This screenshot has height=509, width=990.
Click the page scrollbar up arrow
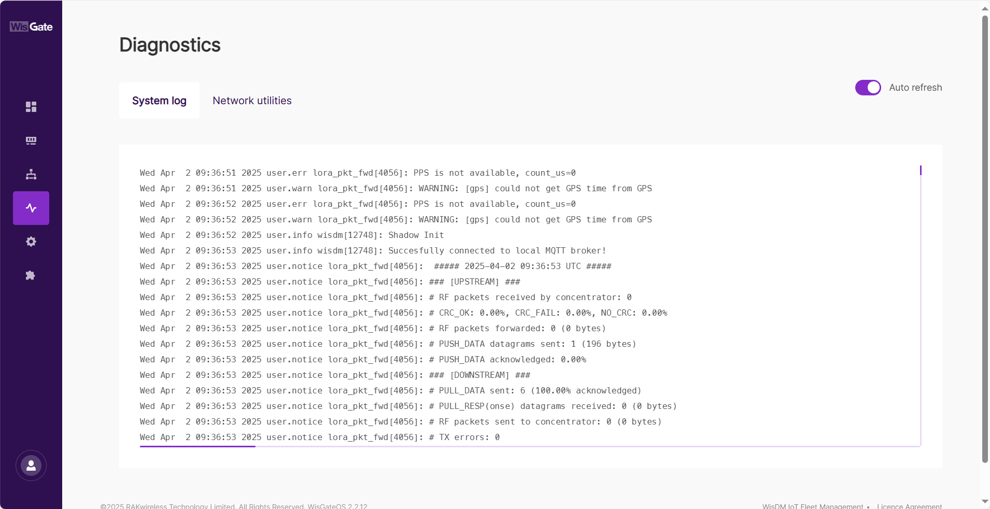pos(985,8)
